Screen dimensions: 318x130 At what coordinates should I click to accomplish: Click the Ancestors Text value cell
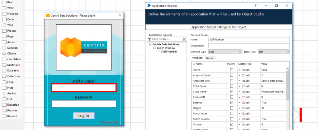click(x=273, y=81)
